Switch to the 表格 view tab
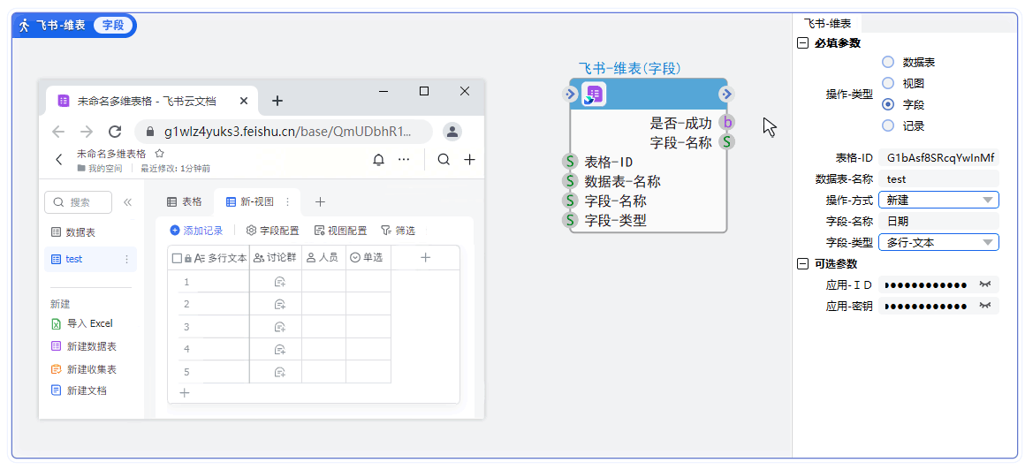1025x470 pixels. pyautogui.click(x=184, y=202)
